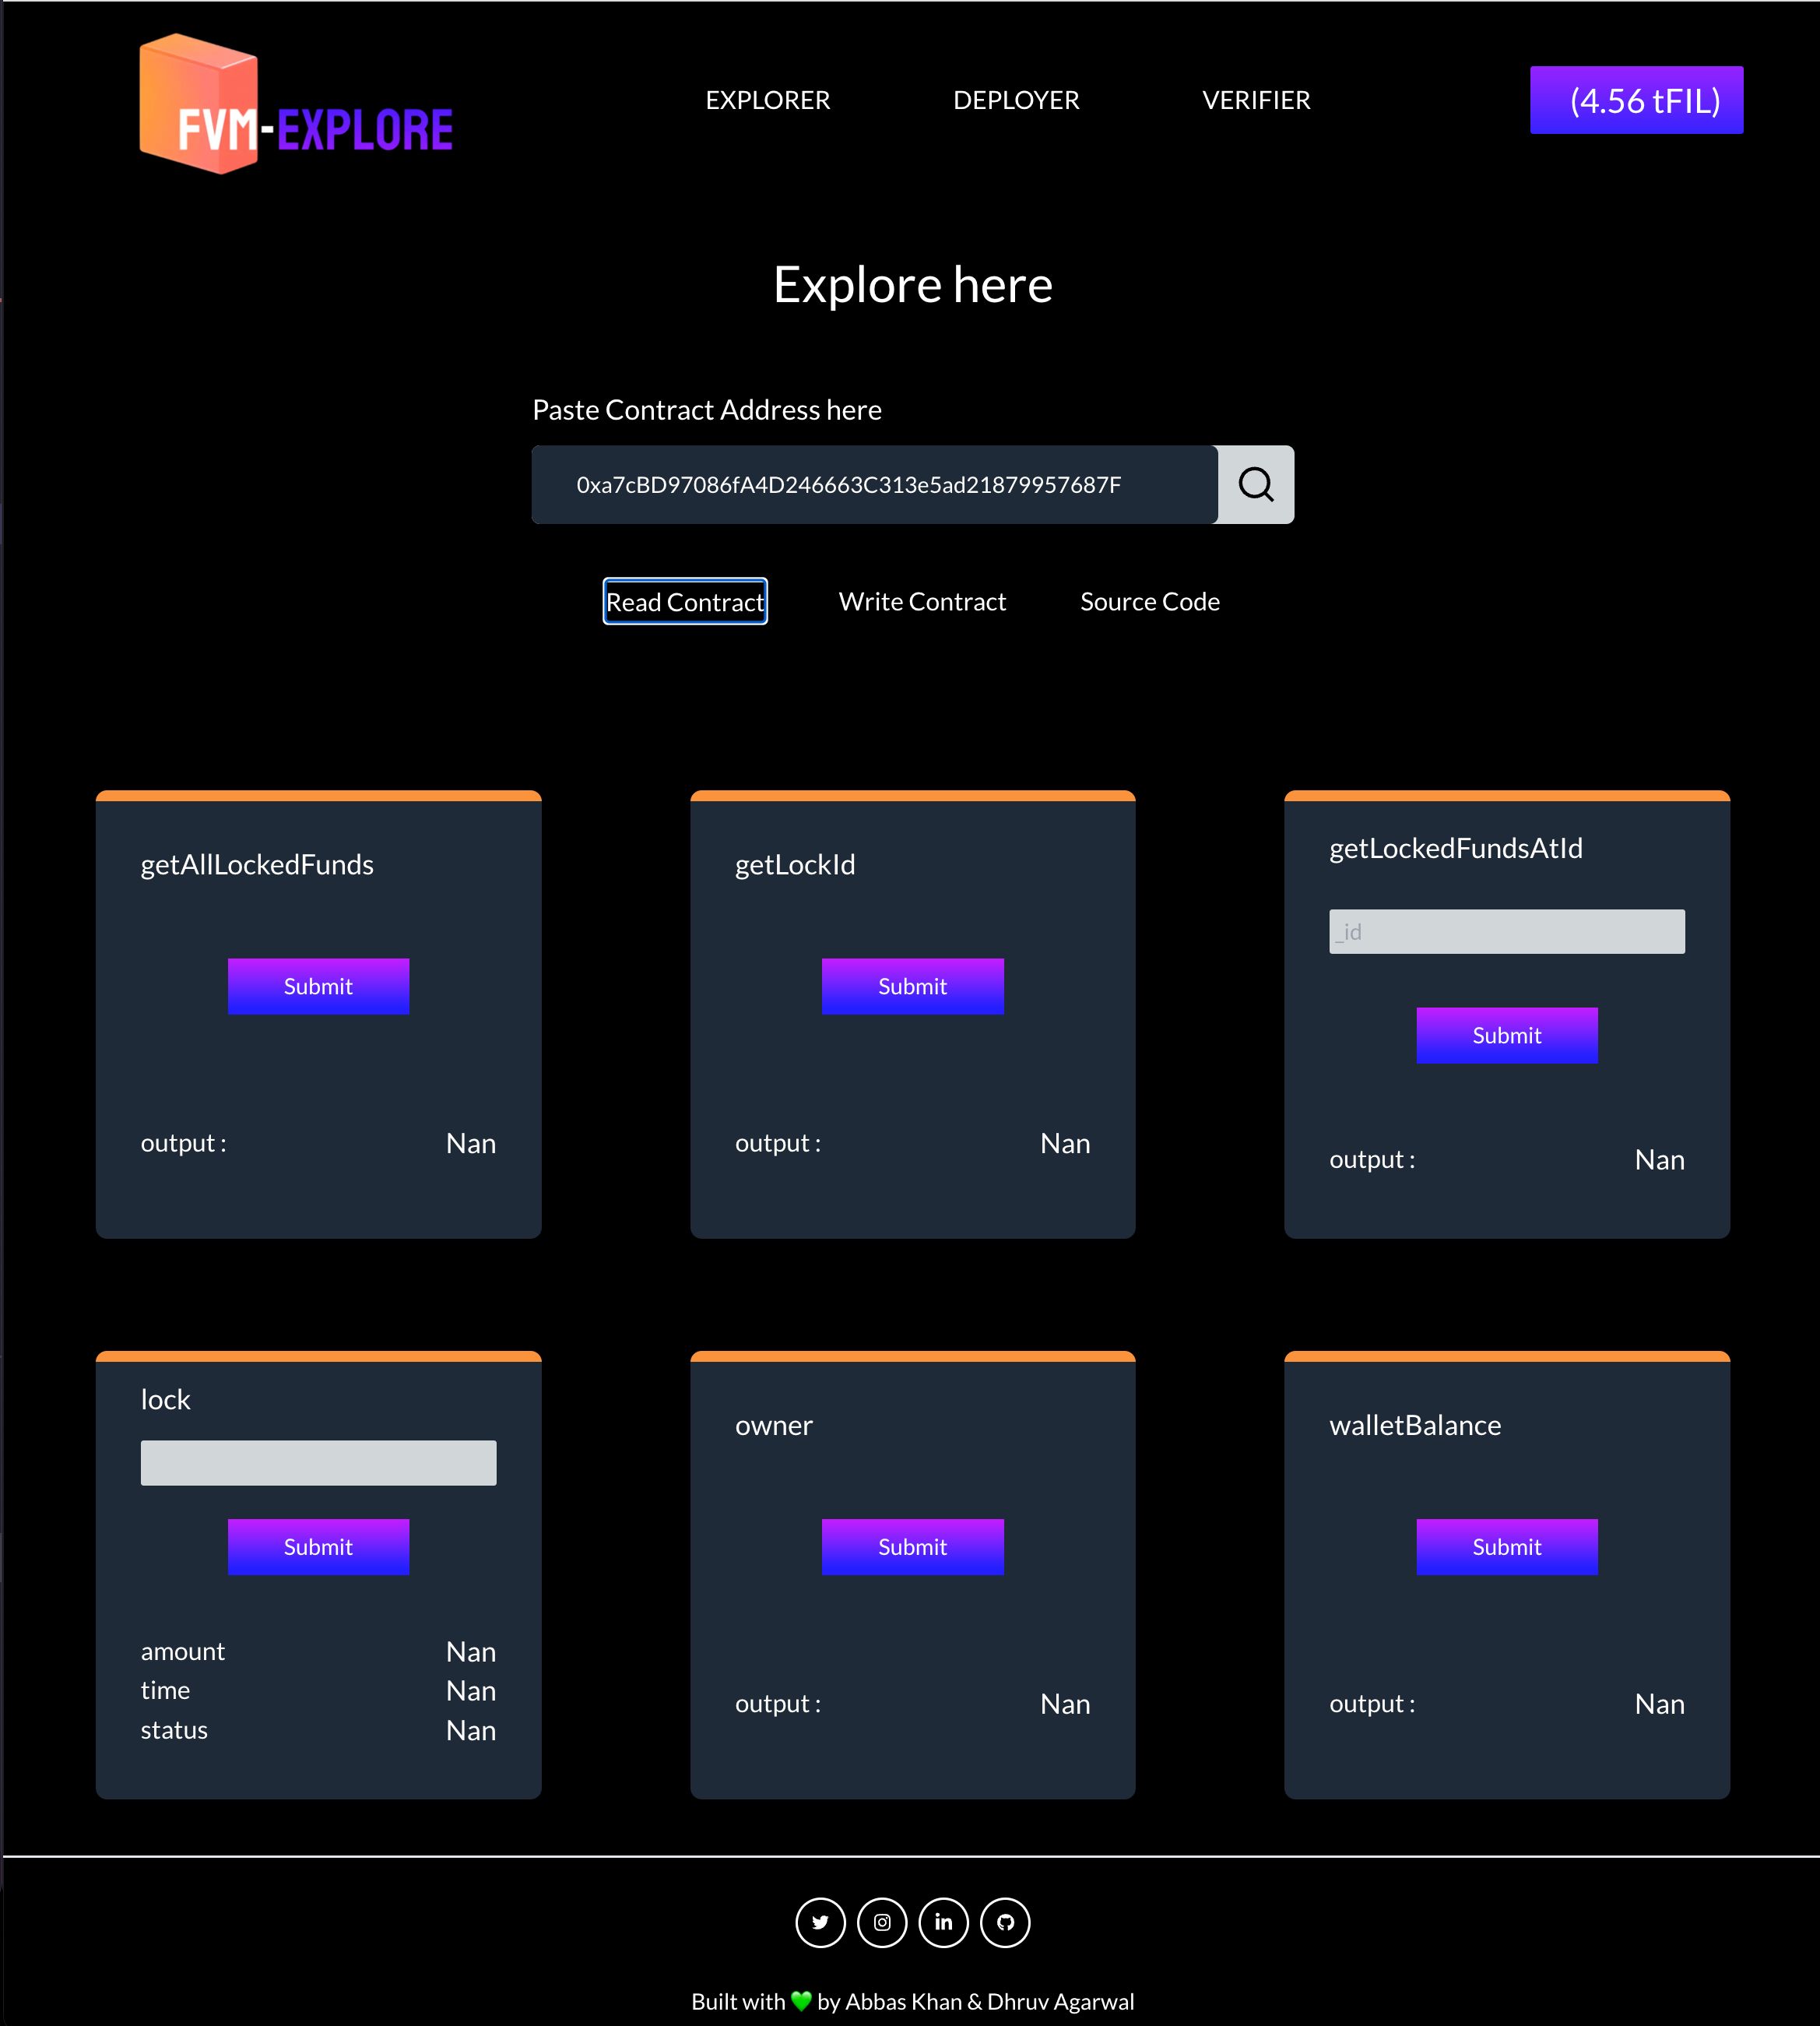Toggle Read Contract active state

click(685, 600)
